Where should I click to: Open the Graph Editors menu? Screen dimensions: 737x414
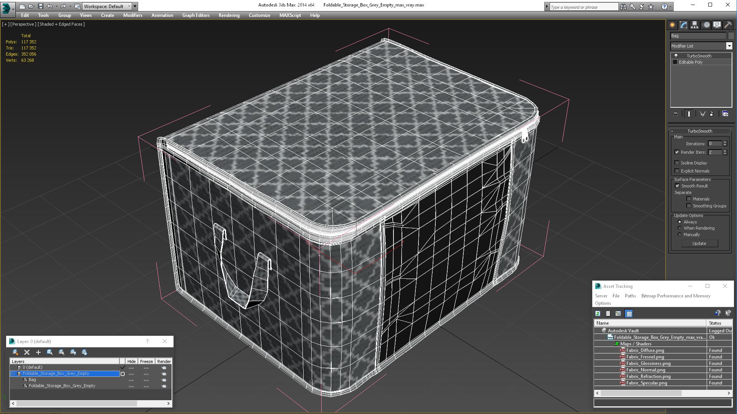[196, 15]
